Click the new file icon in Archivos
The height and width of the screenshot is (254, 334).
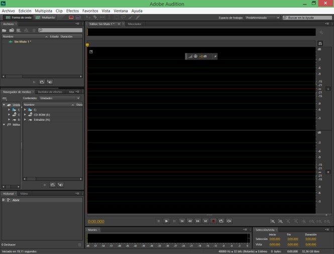(19, 31)
